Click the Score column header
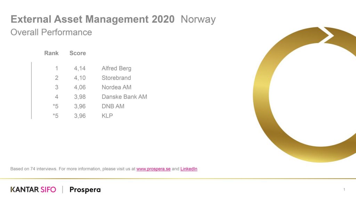The image size is (356, 200). coord(78,53)
